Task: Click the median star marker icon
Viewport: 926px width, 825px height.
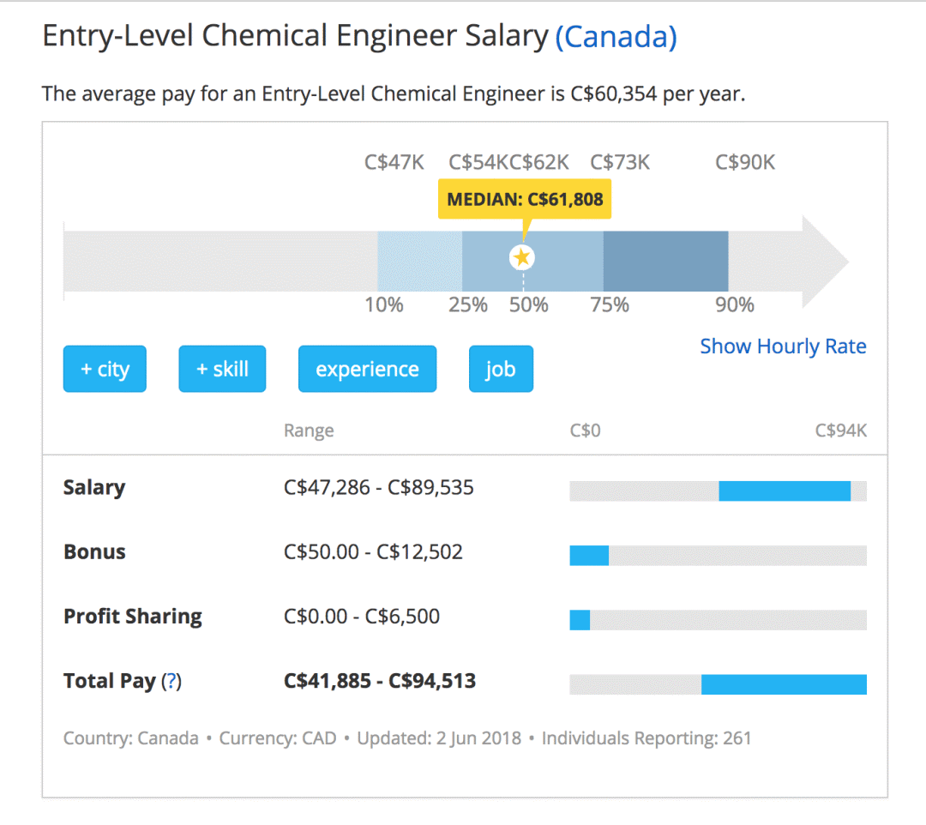Action: pyautogui.click(x=522, y=257)
